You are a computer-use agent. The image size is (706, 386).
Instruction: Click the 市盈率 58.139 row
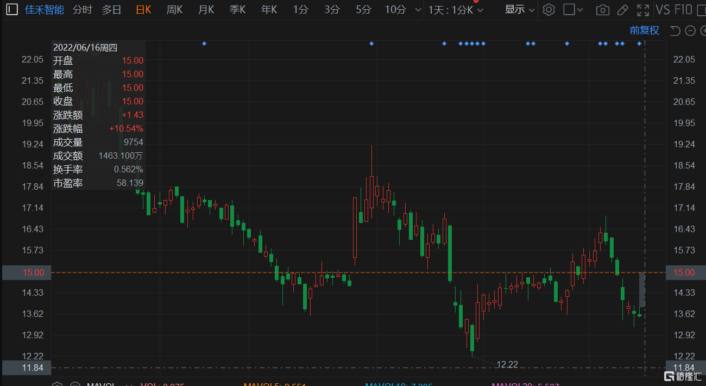pos(98,183)
